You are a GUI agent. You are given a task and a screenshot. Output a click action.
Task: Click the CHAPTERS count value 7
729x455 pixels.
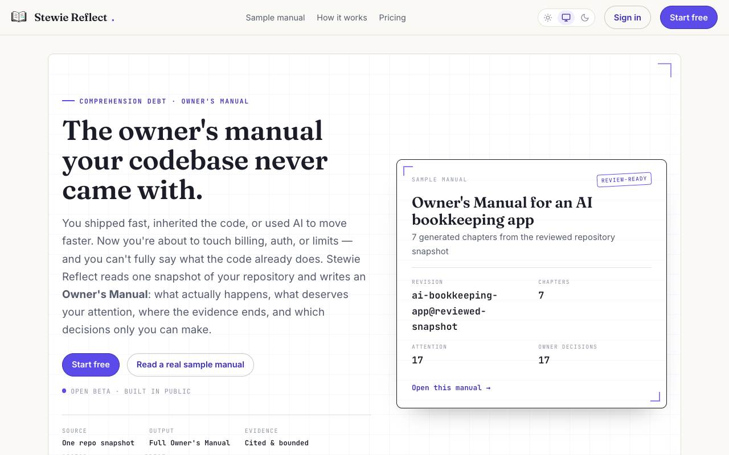tap(541, 295)
